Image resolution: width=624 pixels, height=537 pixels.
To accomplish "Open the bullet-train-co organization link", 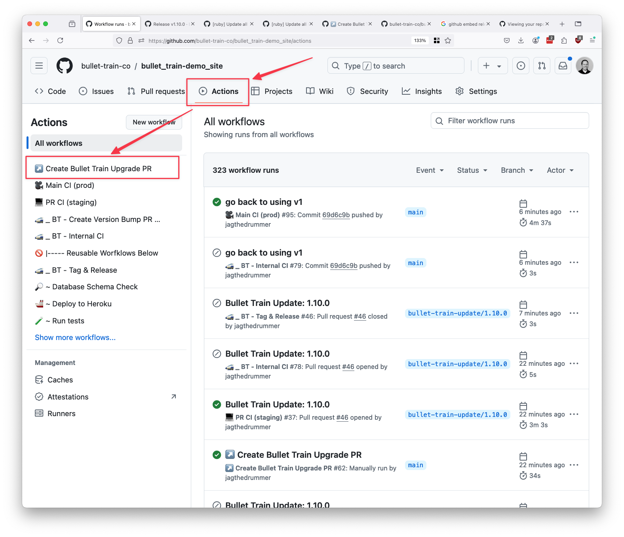I will tap(106, 66).
